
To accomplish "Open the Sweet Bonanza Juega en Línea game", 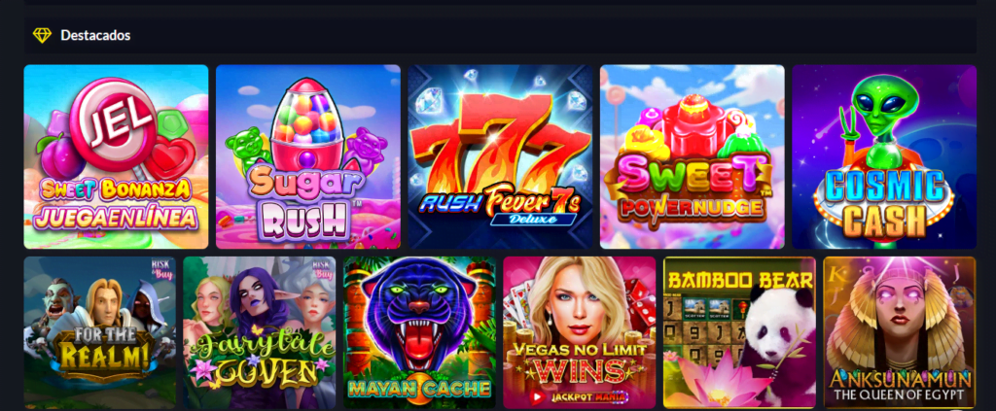I will [117, 156].
